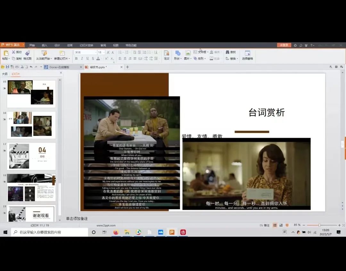
Task: Click the numbered list icon
Action: click(x=127, y=52)
